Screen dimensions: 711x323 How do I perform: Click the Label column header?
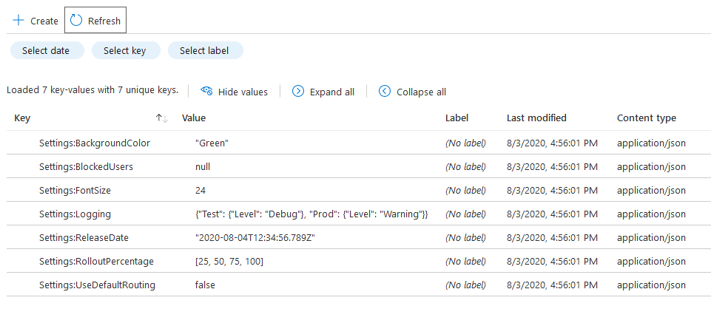coord(456,118)
